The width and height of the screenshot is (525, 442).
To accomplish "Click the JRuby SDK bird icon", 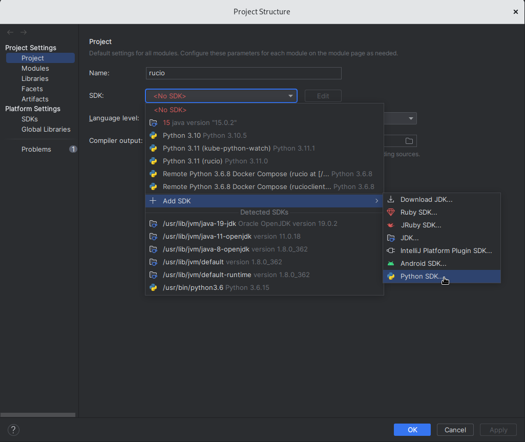I will [x=391, y=225].
